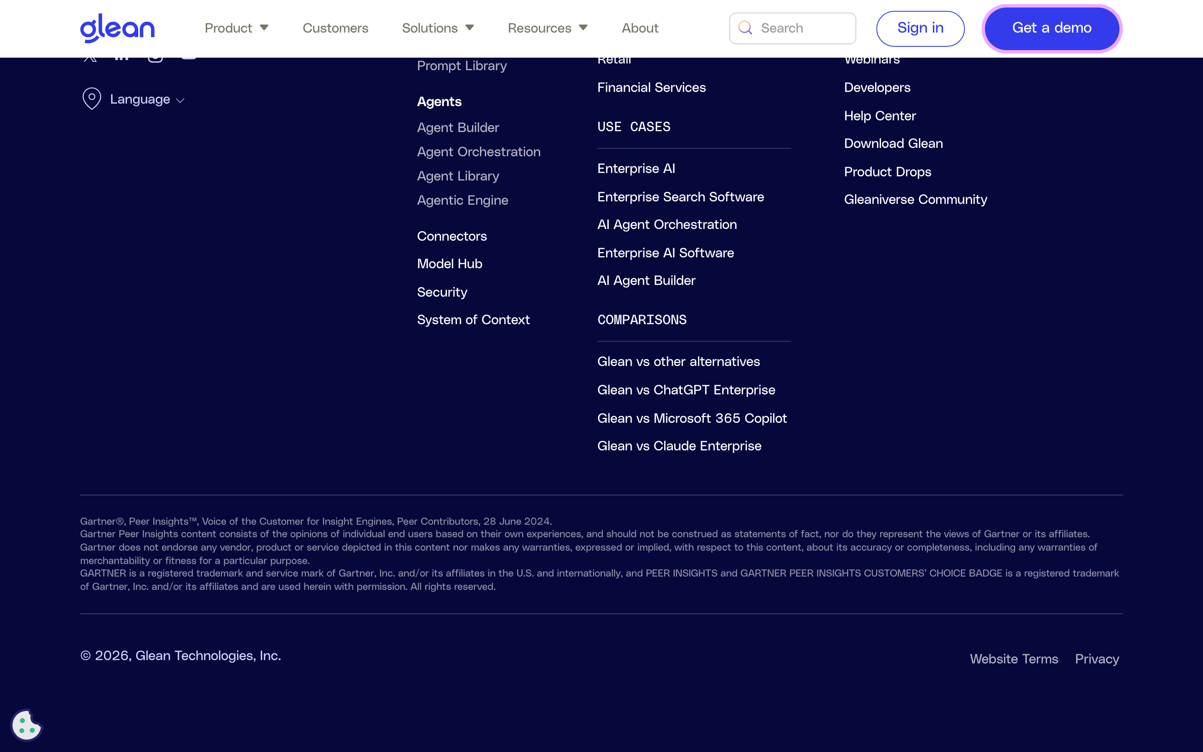Click the Get a demo button
This screenshot has width=1203, height=752.
click(1052, 28)
